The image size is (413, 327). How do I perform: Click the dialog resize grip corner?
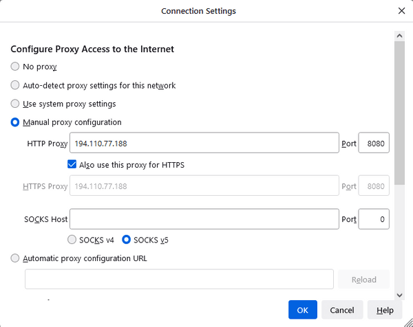point(409,323)
